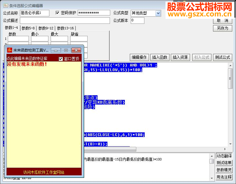Image resolution: width=236 pixels, height=184 pixels.
Task: Click code editor scroll down arrow
Action: 230,144
